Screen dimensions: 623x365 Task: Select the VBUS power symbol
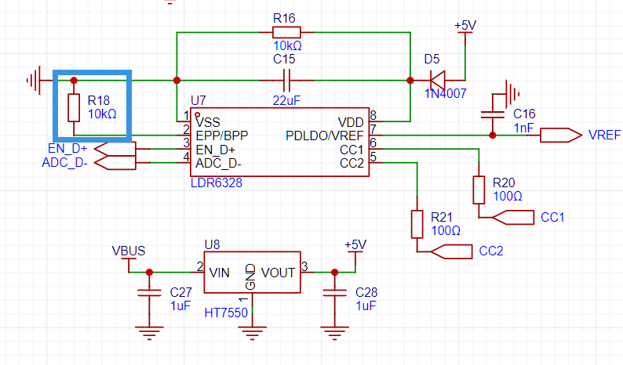[129, 258]
